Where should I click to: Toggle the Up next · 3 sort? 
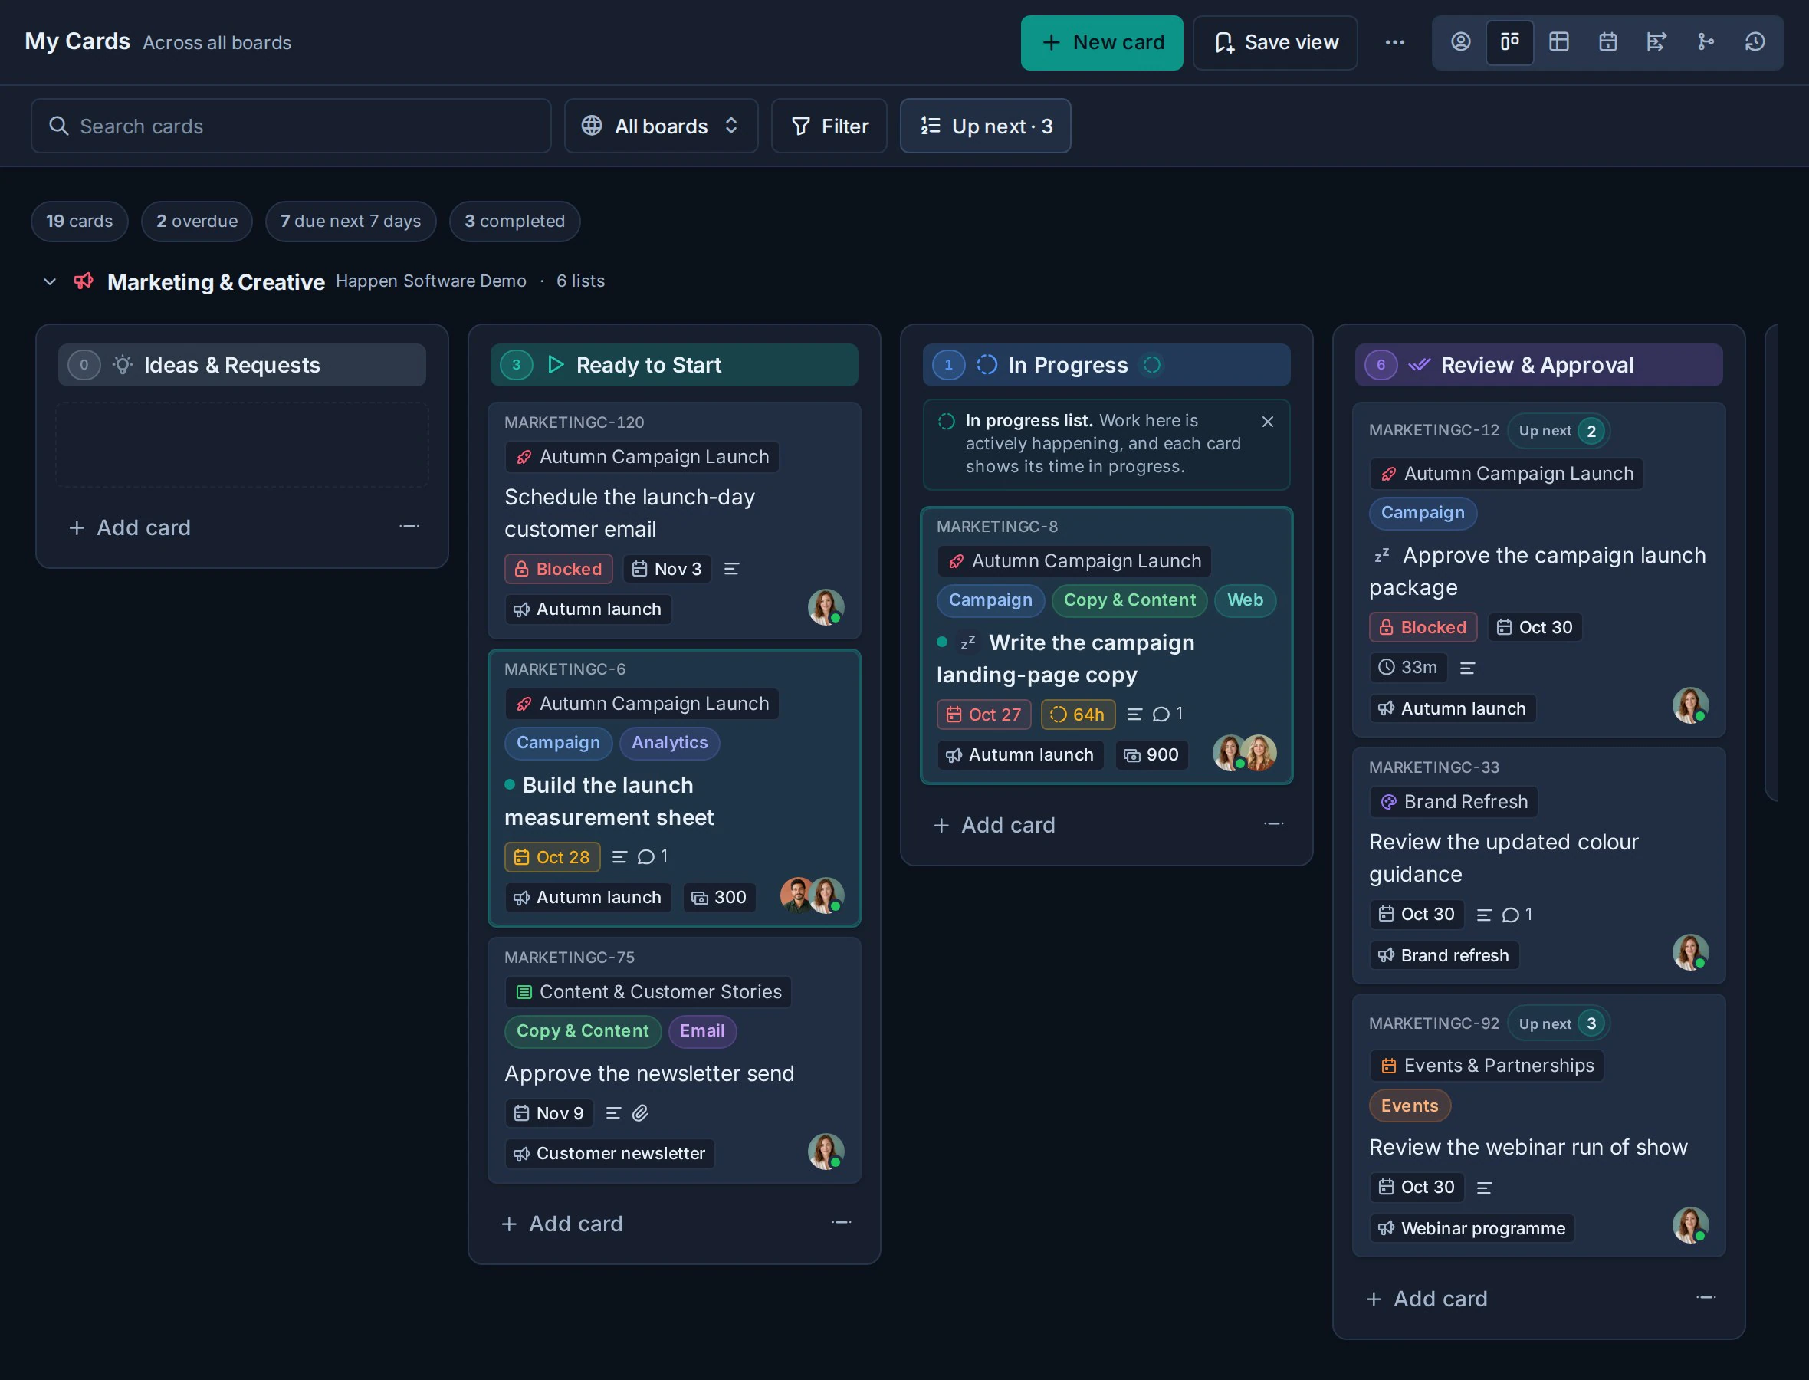click(x=986, y=126)
